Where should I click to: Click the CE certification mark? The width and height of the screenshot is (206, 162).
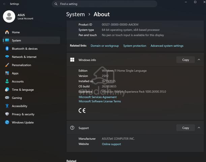tap(82, 110)
